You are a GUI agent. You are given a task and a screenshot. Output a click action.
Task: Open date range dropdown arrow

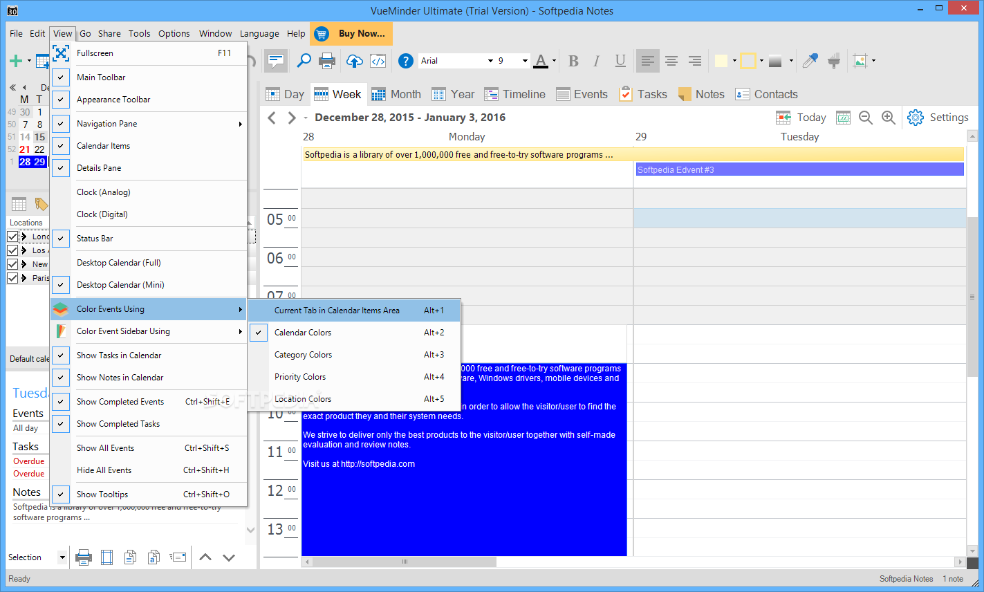click(306, 118)
